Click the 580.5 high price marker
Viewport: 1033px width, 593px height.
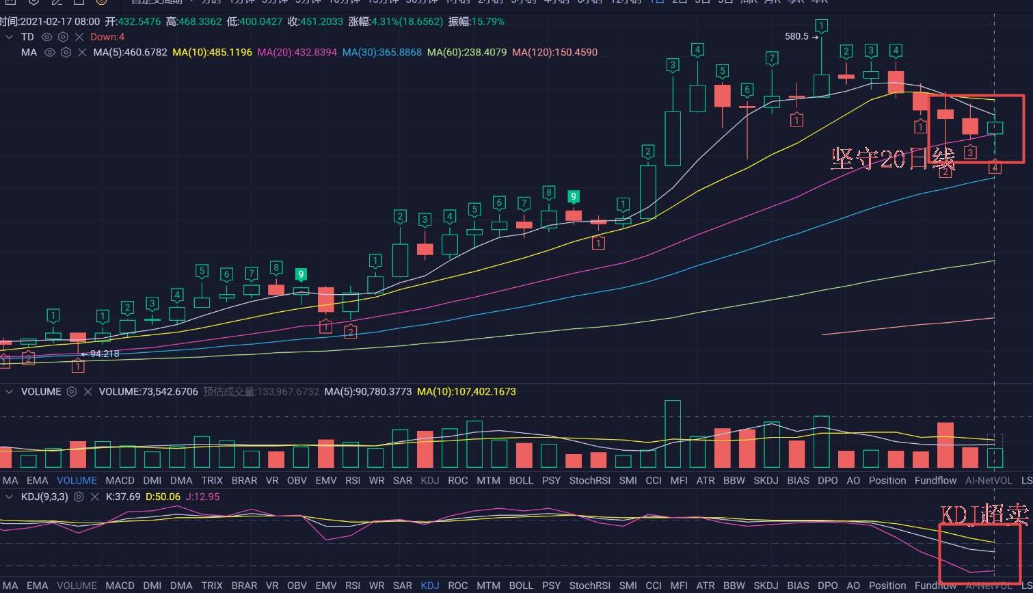(797, 36)
